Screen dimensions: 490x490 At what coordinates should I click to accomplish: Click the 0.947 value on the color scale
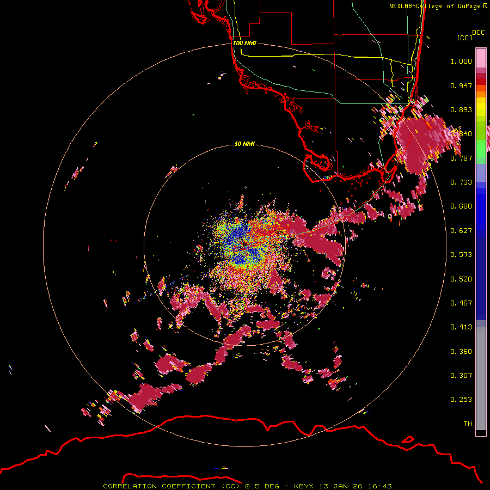(x=461, y=85)
